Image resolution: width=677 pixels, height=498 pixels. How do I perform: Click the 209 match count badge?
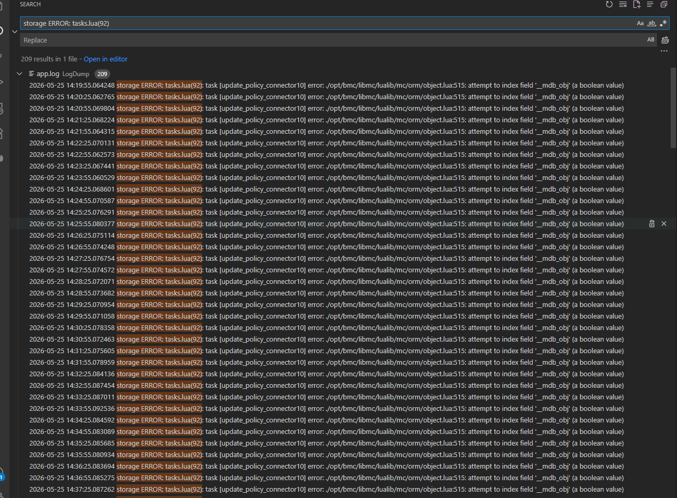(x=102, y=74)
